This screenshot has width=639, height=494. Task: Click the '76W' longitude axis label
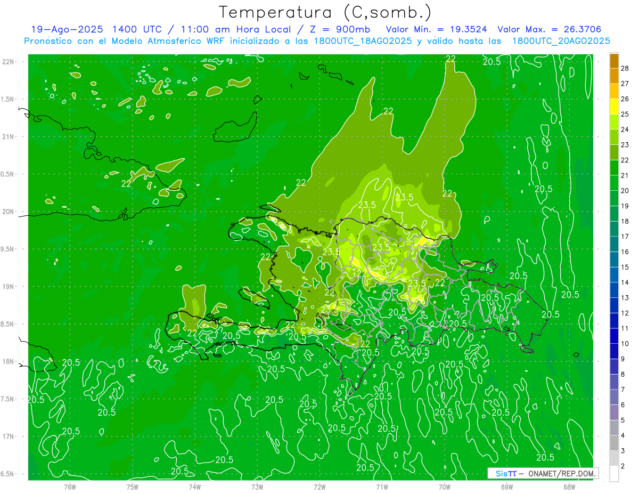click(x=70, y=487)
